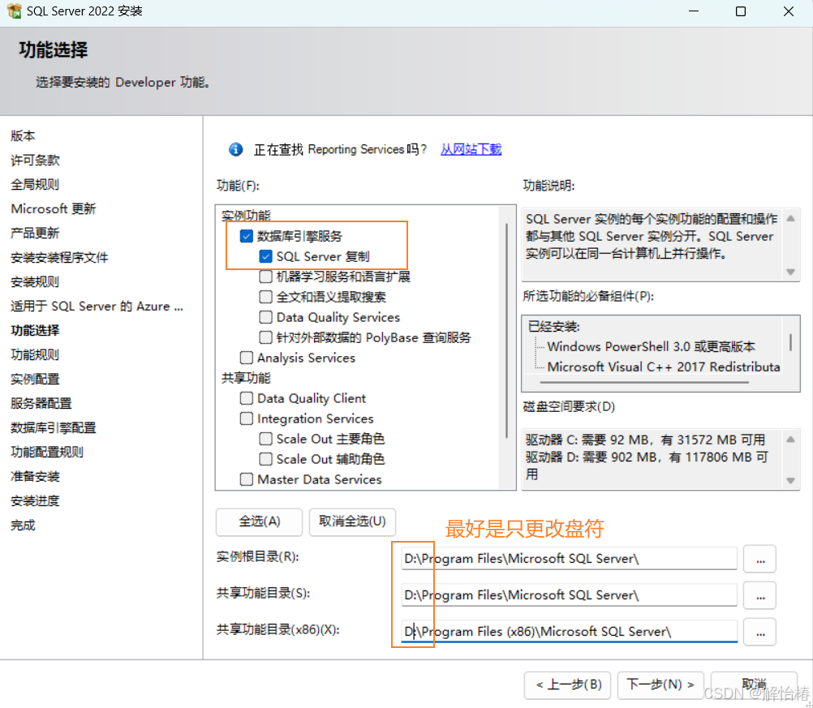
Task: Minimize the SQL Server 2022 setup window
Action: pyautogui.click(x=693, y=11)
